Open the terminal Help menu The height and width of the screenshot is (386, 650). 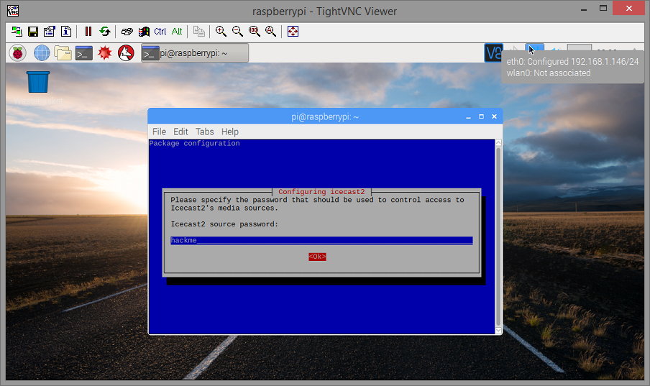tap(229, 132)
